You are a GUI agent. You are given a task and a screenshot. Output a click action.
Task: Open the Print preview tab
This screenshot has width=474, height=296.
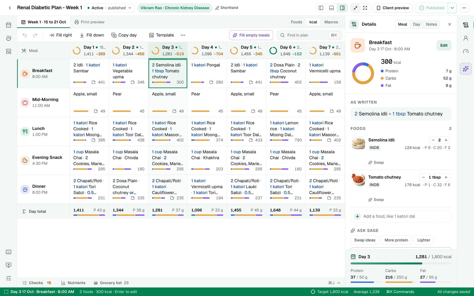pyautogui.click(x=89, y=22)
